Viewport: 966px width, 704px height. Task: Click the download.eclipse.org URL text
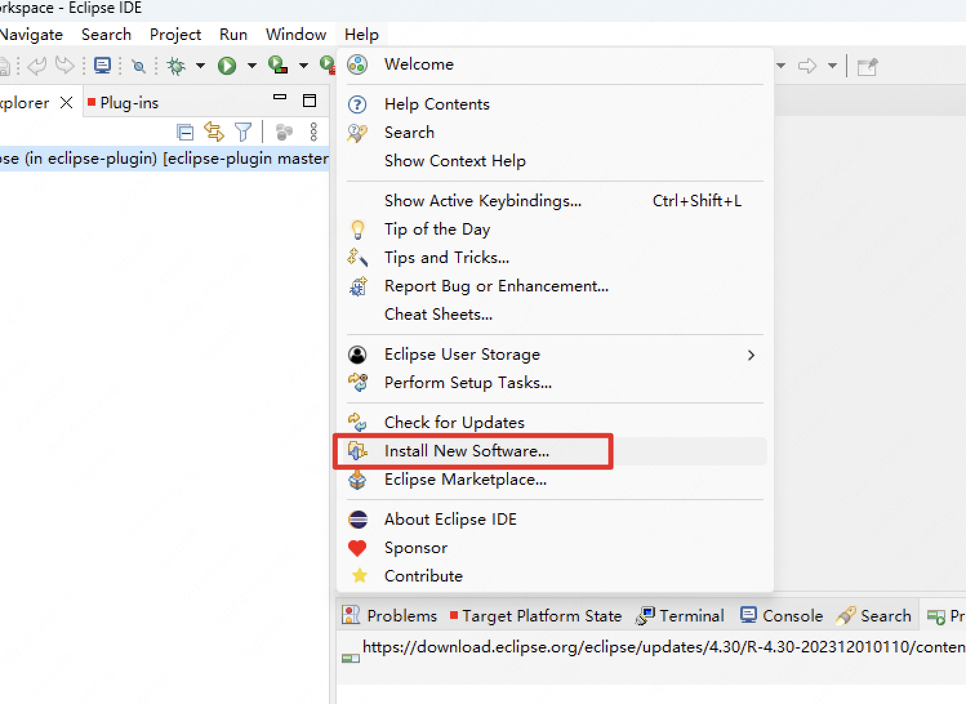[664, 647]
